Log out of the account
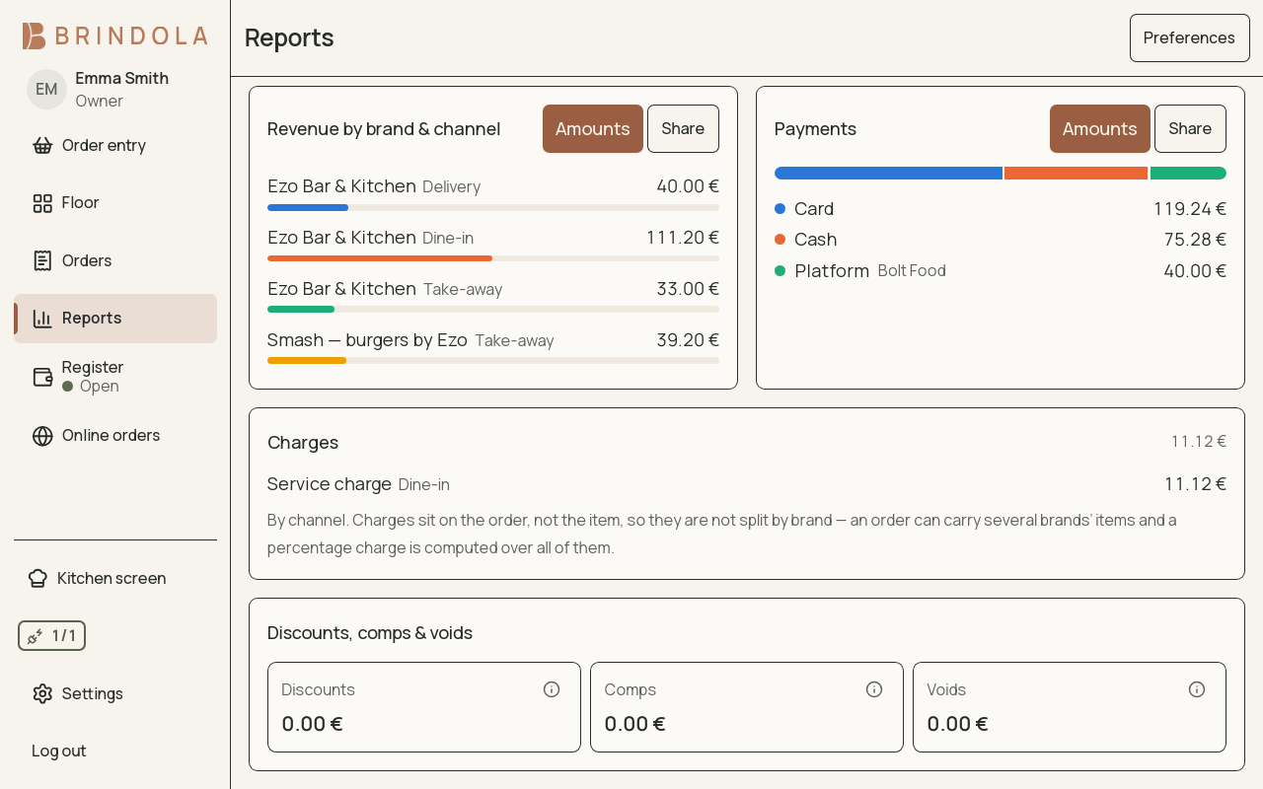This screenshot has width=1263, height=789. click(x=59, y=751)
